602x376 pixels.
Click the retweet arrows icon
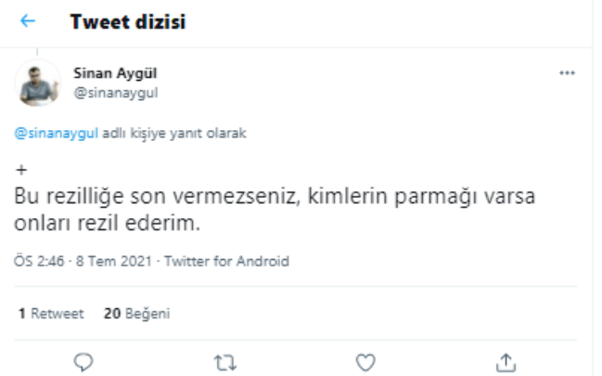click(x=225, y=361)
